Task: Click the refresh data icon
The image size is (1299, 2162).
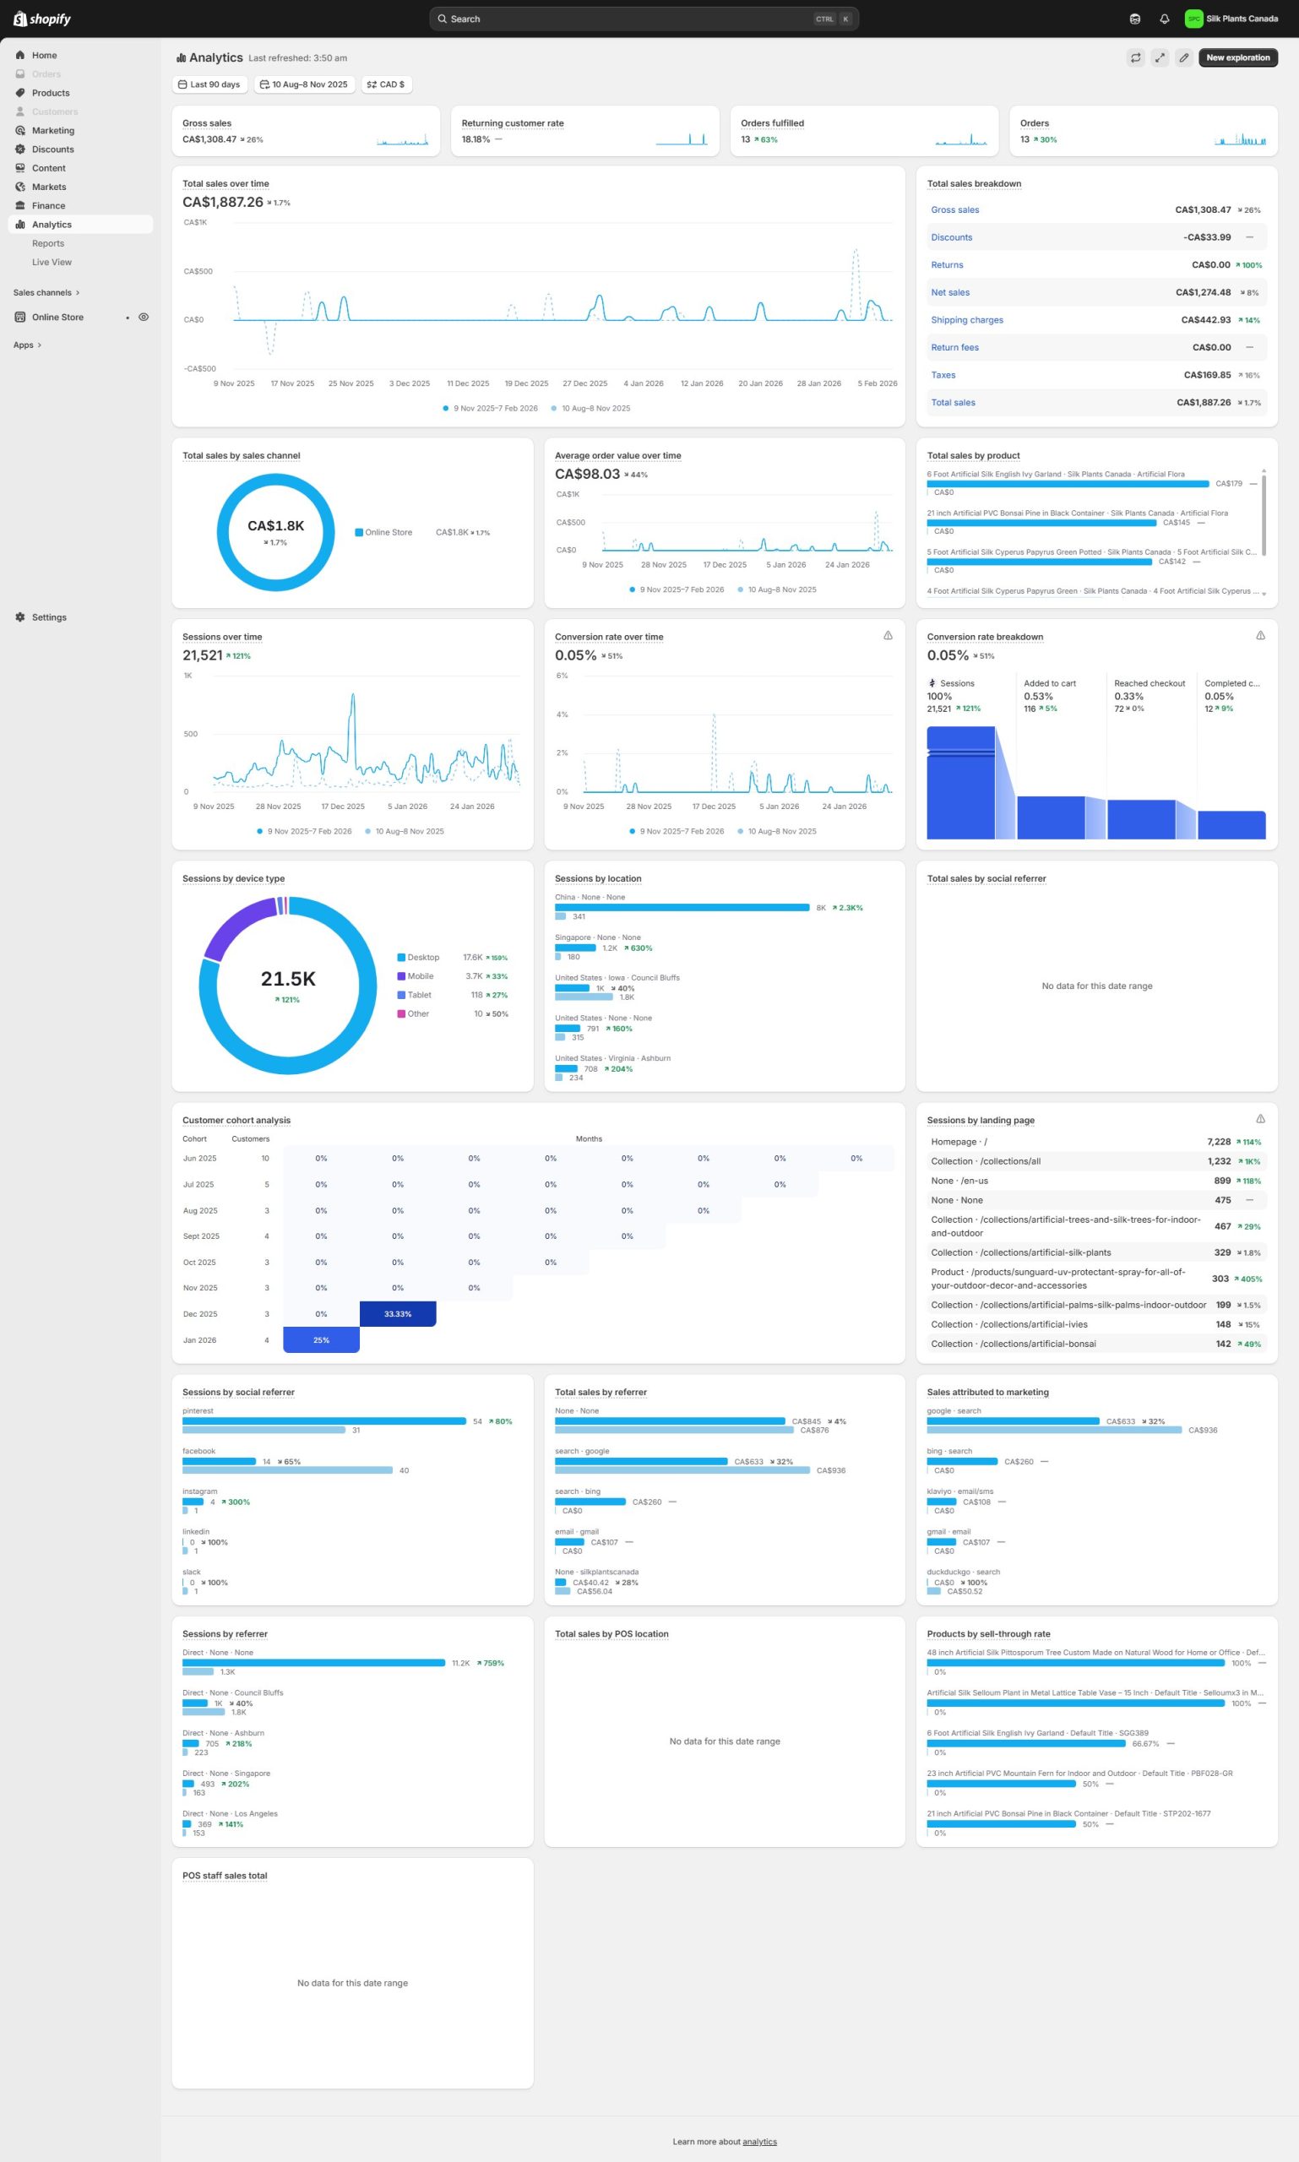Action: point(1135,57)
